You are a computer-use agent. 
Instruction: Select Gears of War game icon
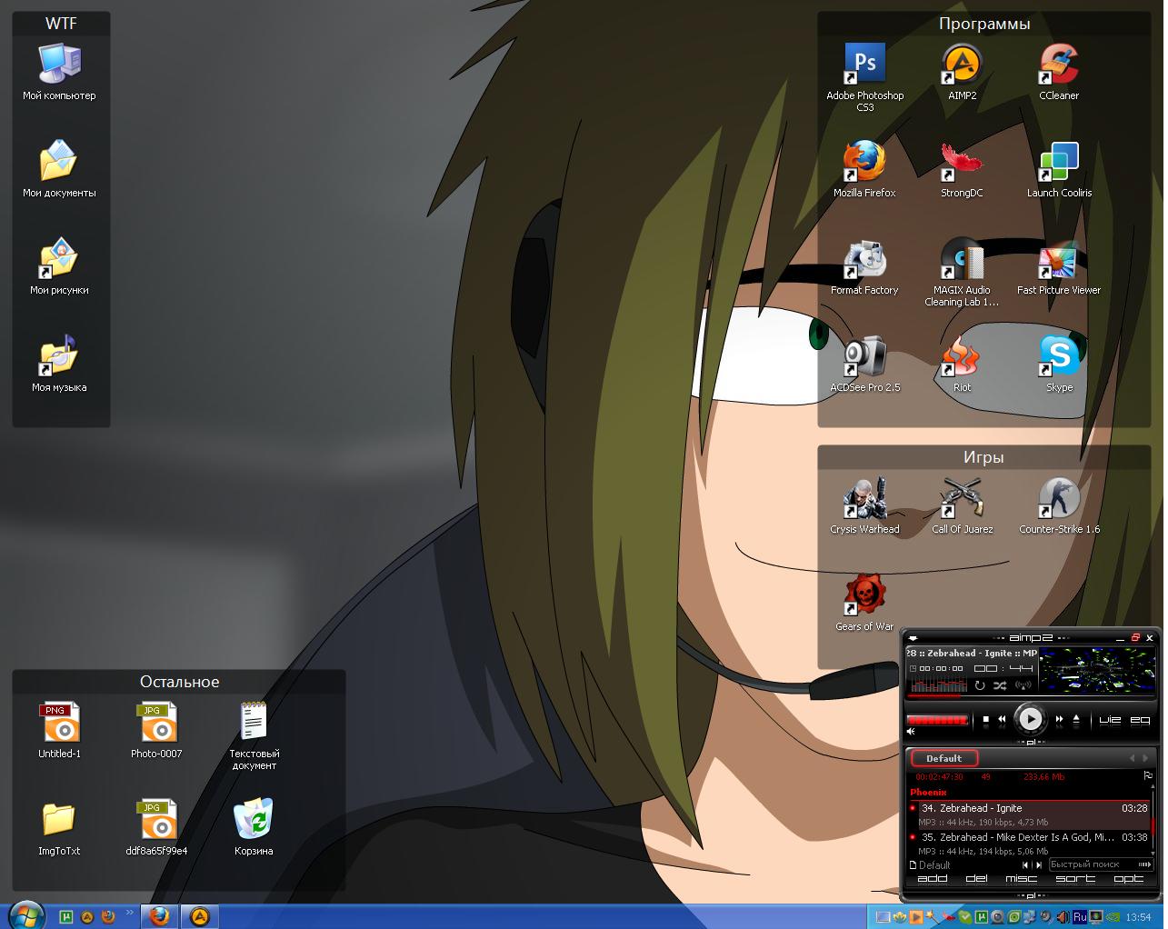[x=864, y=603]
